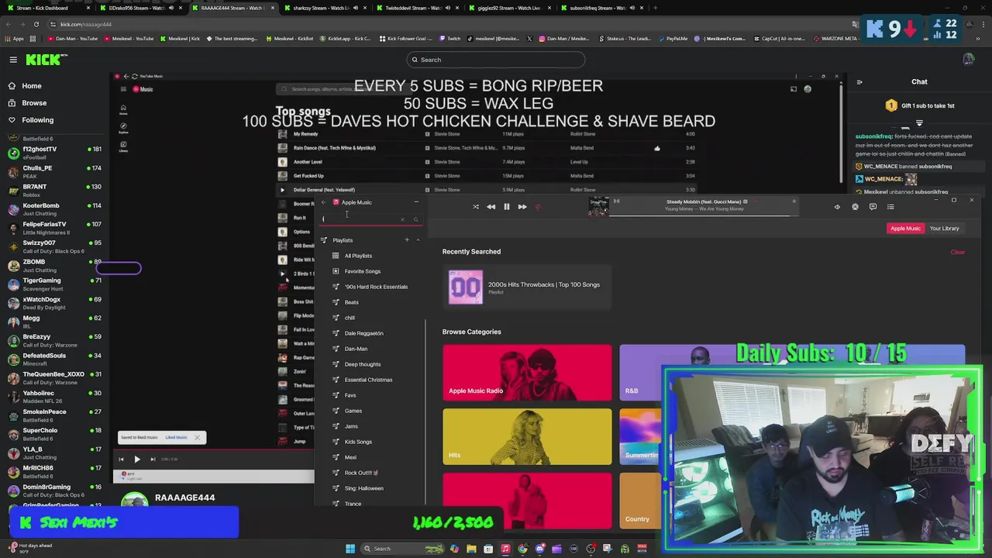The width and height of the screenshot is (992, 558).
Task: Open Favorite Songs playlist
Action: click(x=363, y=271)
